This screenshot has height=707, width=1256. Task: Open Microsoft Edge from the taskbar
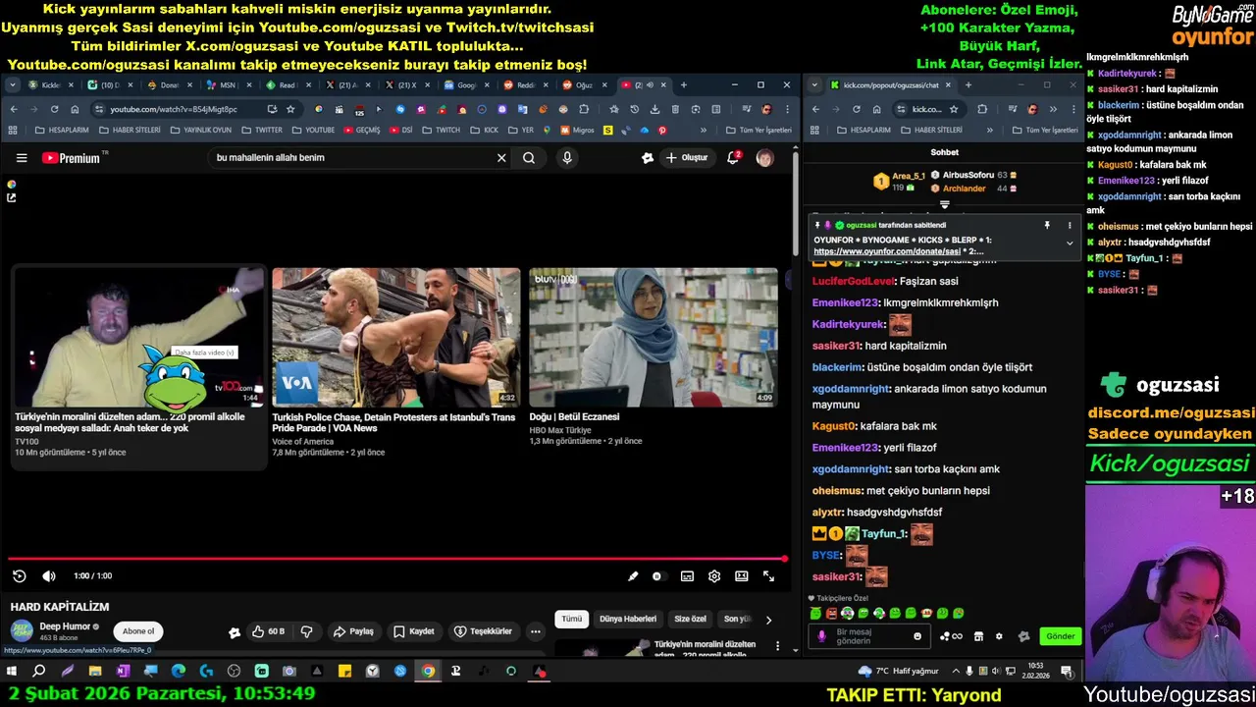[178, 672]
